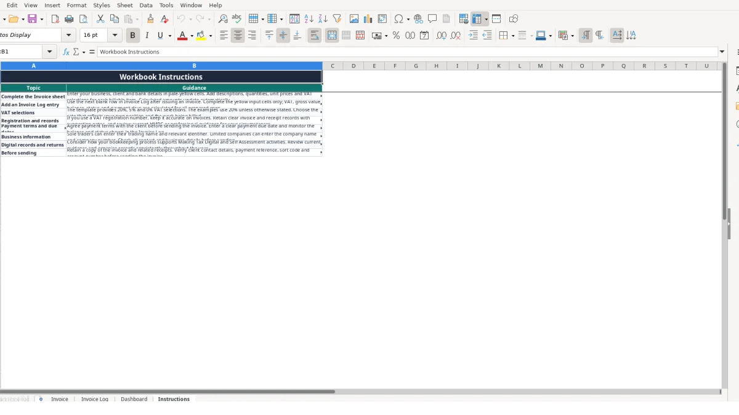This screenshot has height=415, width=739.
Task: Insert a hyperlink
Action: [x=418, y=19]
